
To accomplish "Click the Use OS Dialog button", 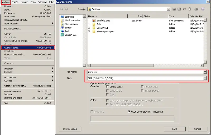I will tap(70, 129).
